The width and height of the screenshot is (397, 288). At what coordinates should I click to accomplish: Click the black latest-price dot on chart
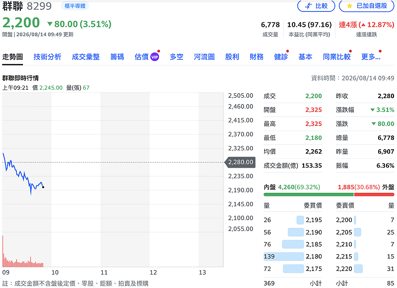pyautogui.click(x=43, y=187)
